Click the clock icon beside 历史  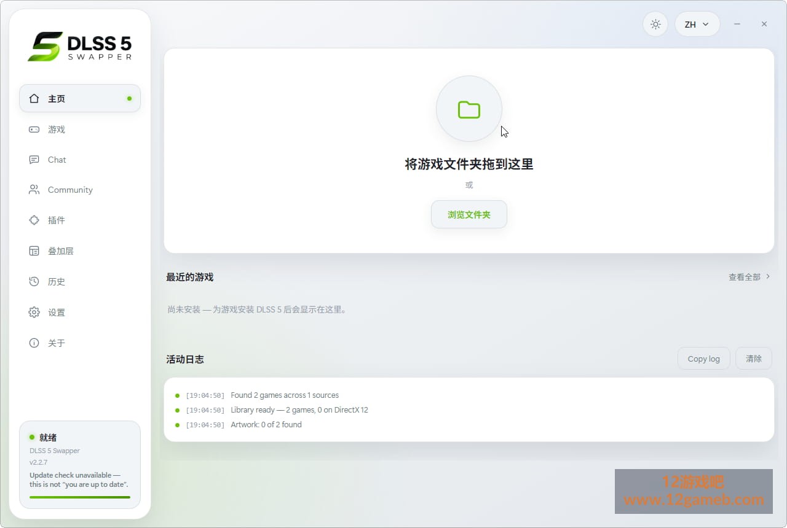pos(34,282)
